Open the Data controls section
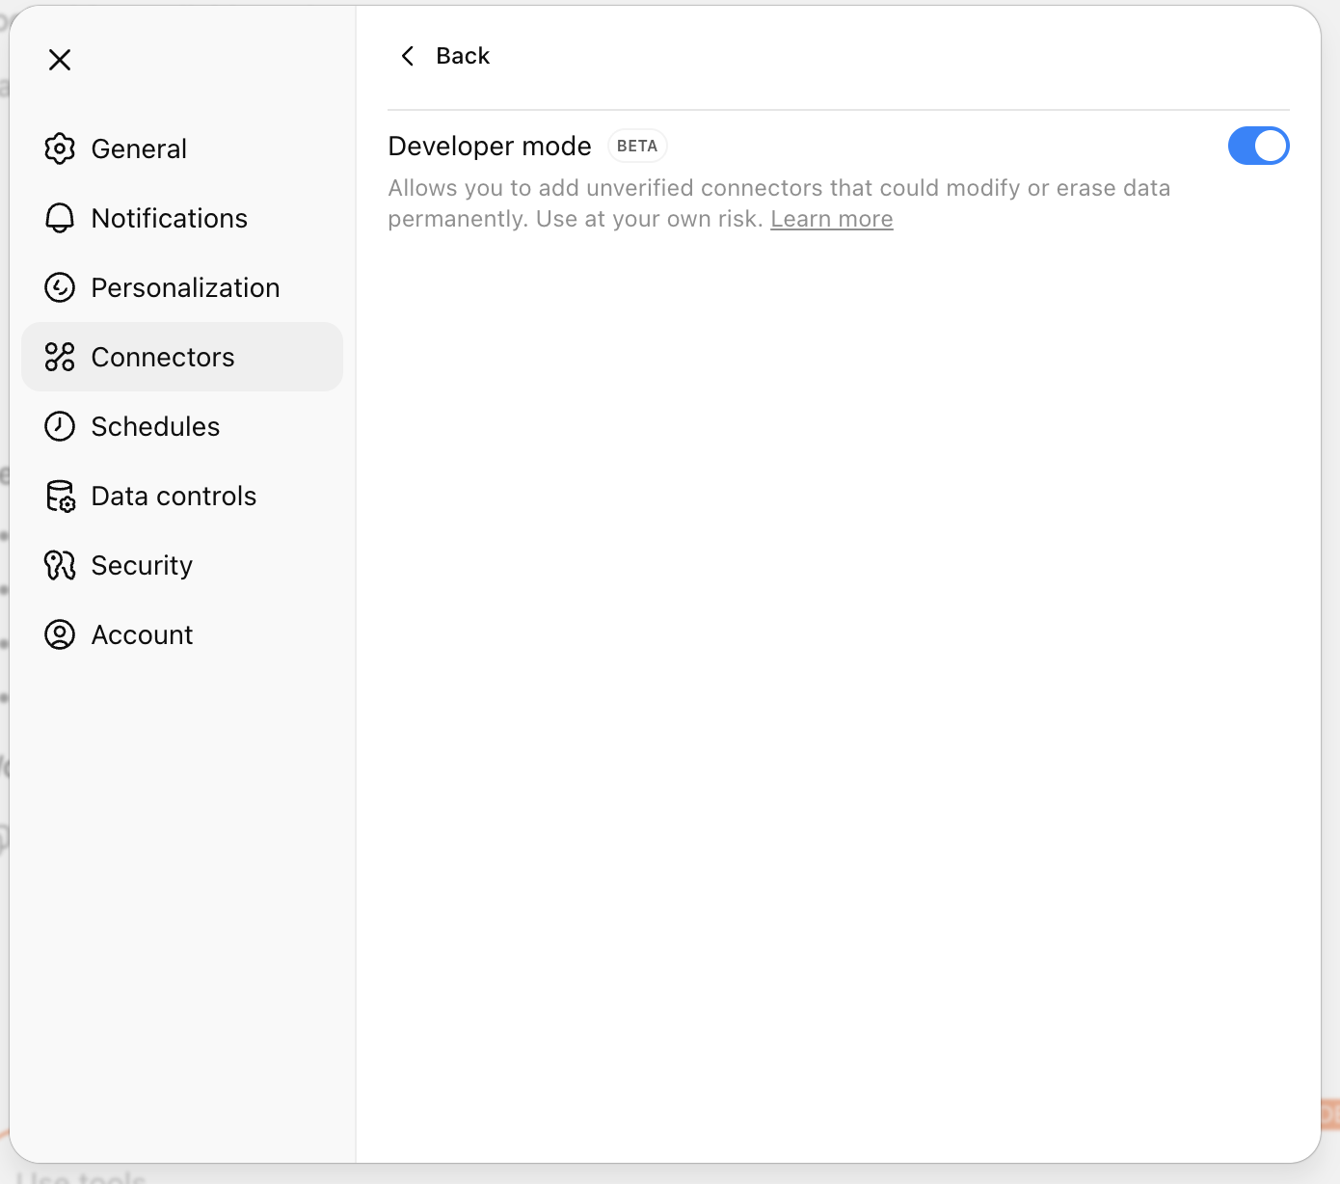The height and width of the screenshot is (1184, 1340). (x=173, y=496)
